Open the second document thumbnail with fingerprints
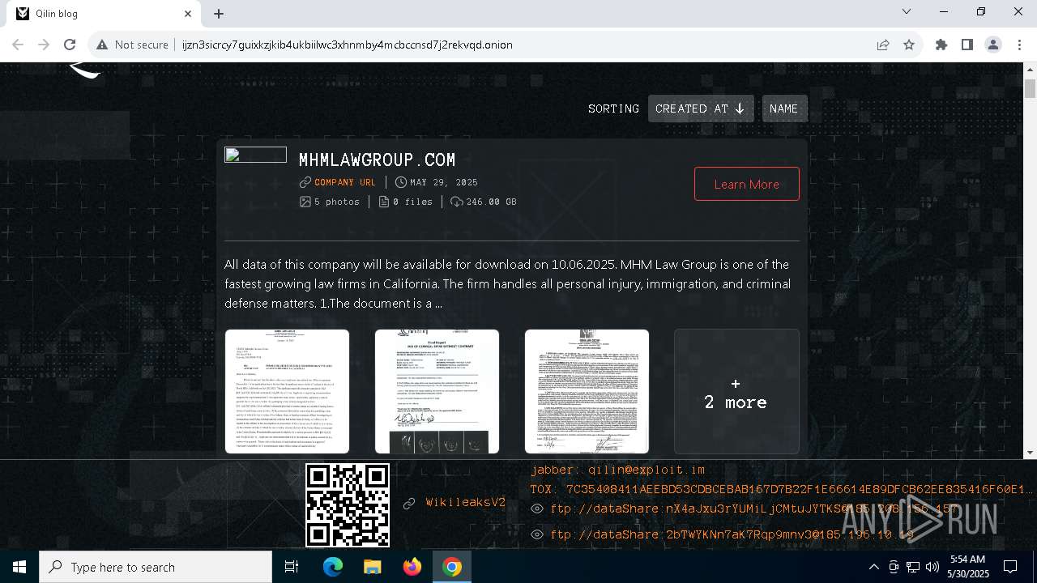This screenshot has height=583, width=1037. pyautogui.click(x=437, y=391)
